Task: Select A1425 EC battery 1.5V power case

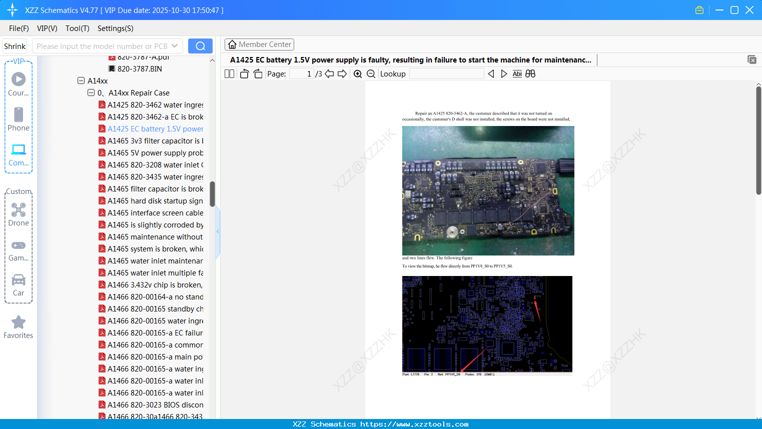Action: pos(156,129)
